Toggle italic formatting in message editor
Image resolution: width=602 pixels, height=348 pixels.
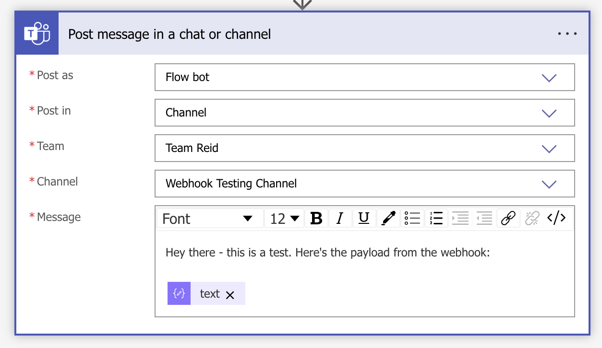(340, 219)
